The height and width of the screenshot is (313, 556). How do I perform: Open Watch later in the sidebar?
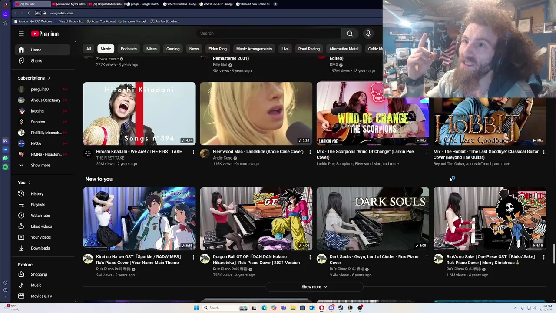click(42, 216)
